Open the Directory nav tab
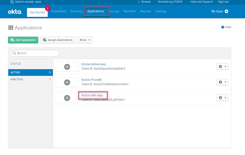The image size is (245, 155). [76, 11]
